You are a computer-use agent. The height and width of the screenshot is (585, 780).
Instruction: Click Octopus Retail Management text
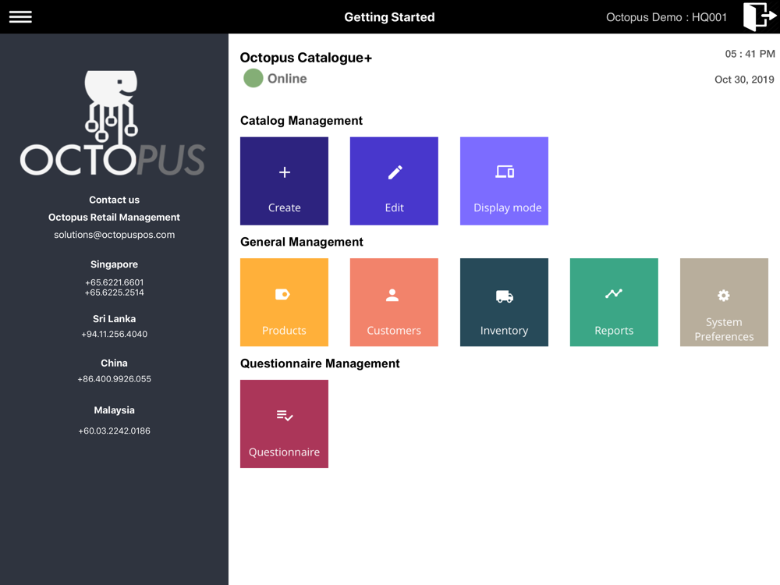[115, 218]
